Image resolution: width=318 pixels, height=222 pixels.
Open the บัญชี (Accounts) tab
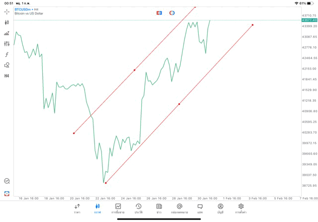tap(220, 208)
